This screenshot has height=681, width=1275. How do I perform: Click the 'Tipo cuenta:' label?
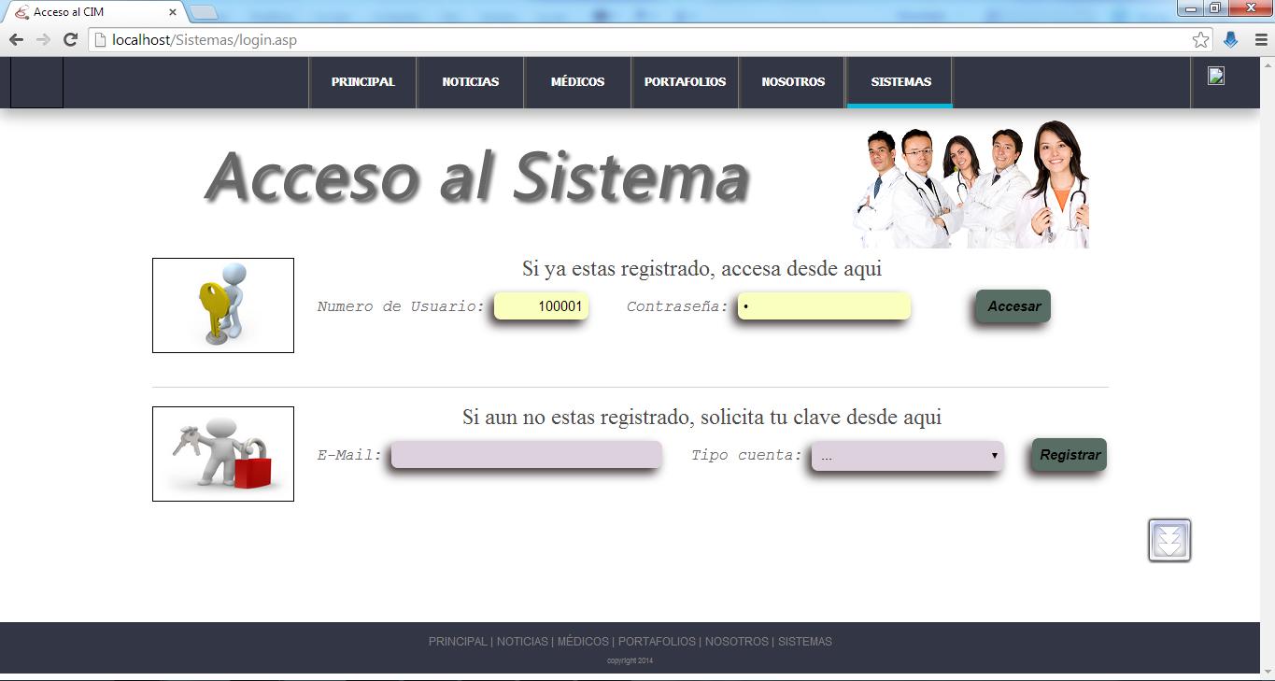[746, 455]
